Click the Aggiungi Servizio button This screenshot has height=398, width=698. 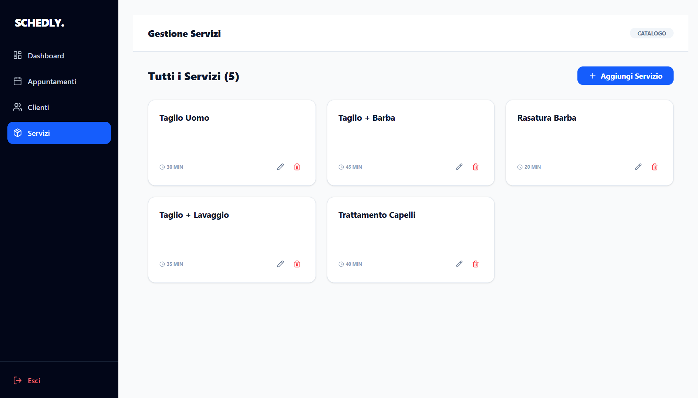[x=625, y=76]
